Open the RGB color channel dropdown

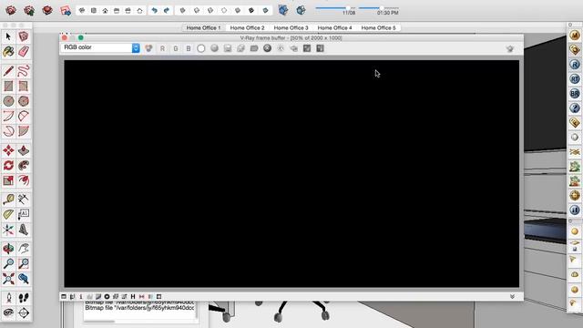[x=100, y=47]
